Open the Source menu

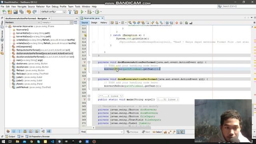(31, 6)
